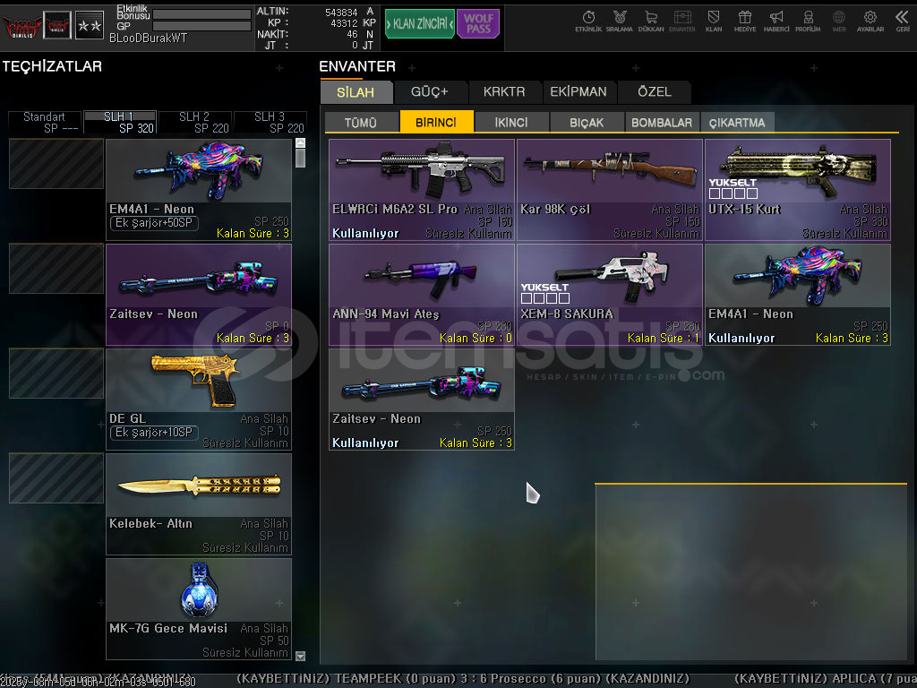Click equipped MK-7G Gece Mavisi grenade
Image resolution: width=917 pixels, height=688 pixels.
pyautogui.click(x=199, y=609)
